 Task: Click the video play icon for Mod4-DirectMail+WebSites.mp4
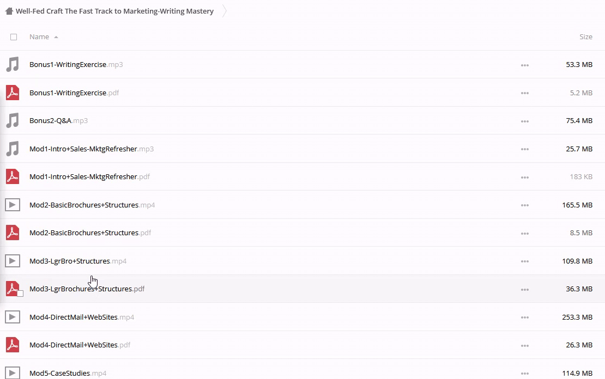click(x=13, y=317)
